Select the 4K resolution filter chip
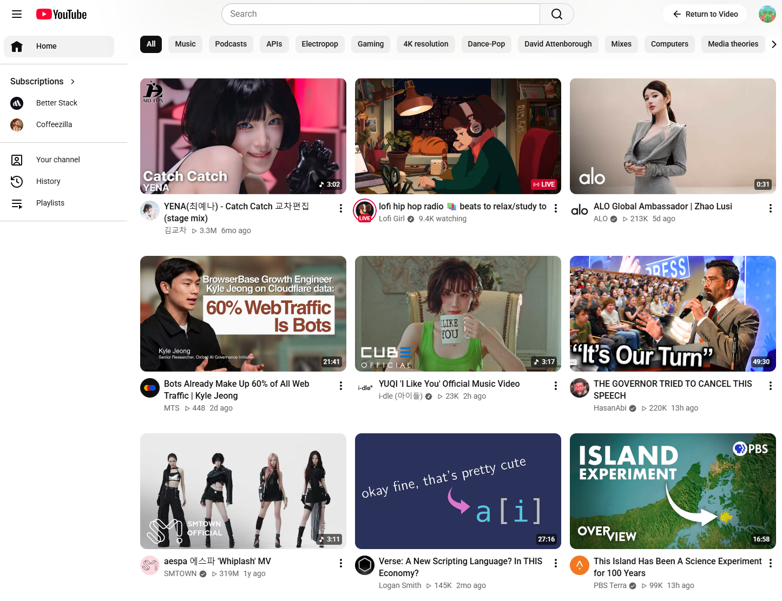This screenshot has height=601, width=782. [426, 44]
